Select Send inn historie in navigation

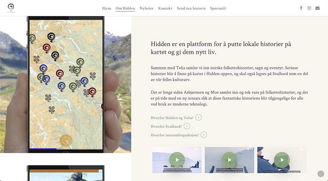point(191,8)
